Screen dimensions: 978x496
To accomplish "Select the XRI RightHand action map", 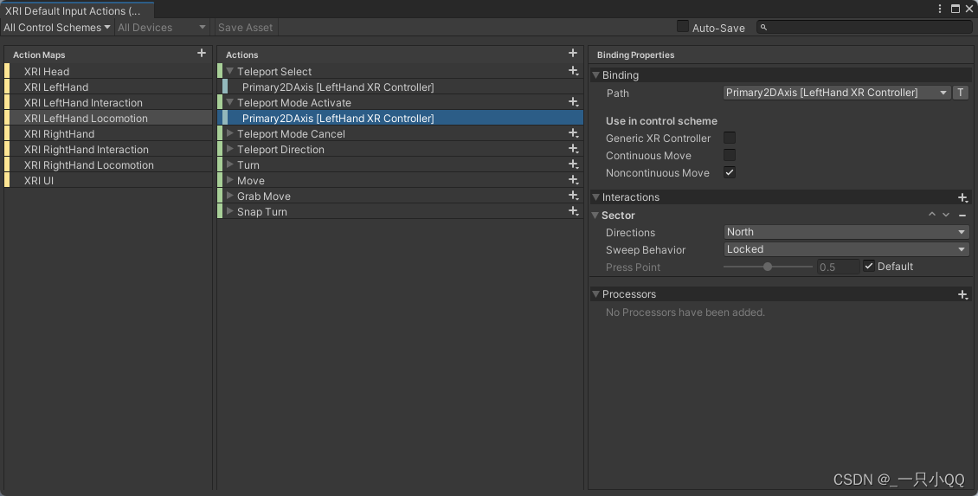I will pos(108,133).
